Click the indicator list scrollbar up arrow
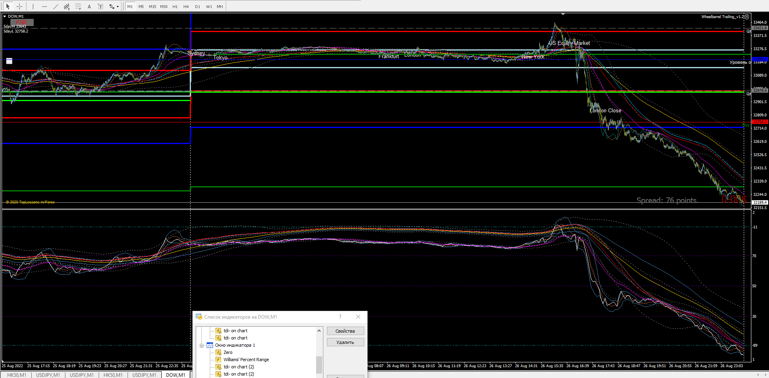Screen dimensions: 769x378 click(319, 331)
